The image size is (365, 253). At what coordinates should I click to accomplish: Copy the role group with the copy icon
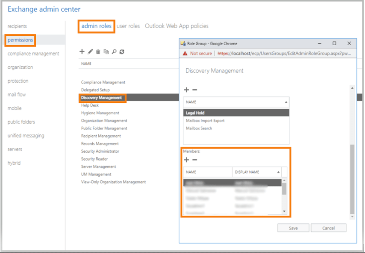(106, 51)
